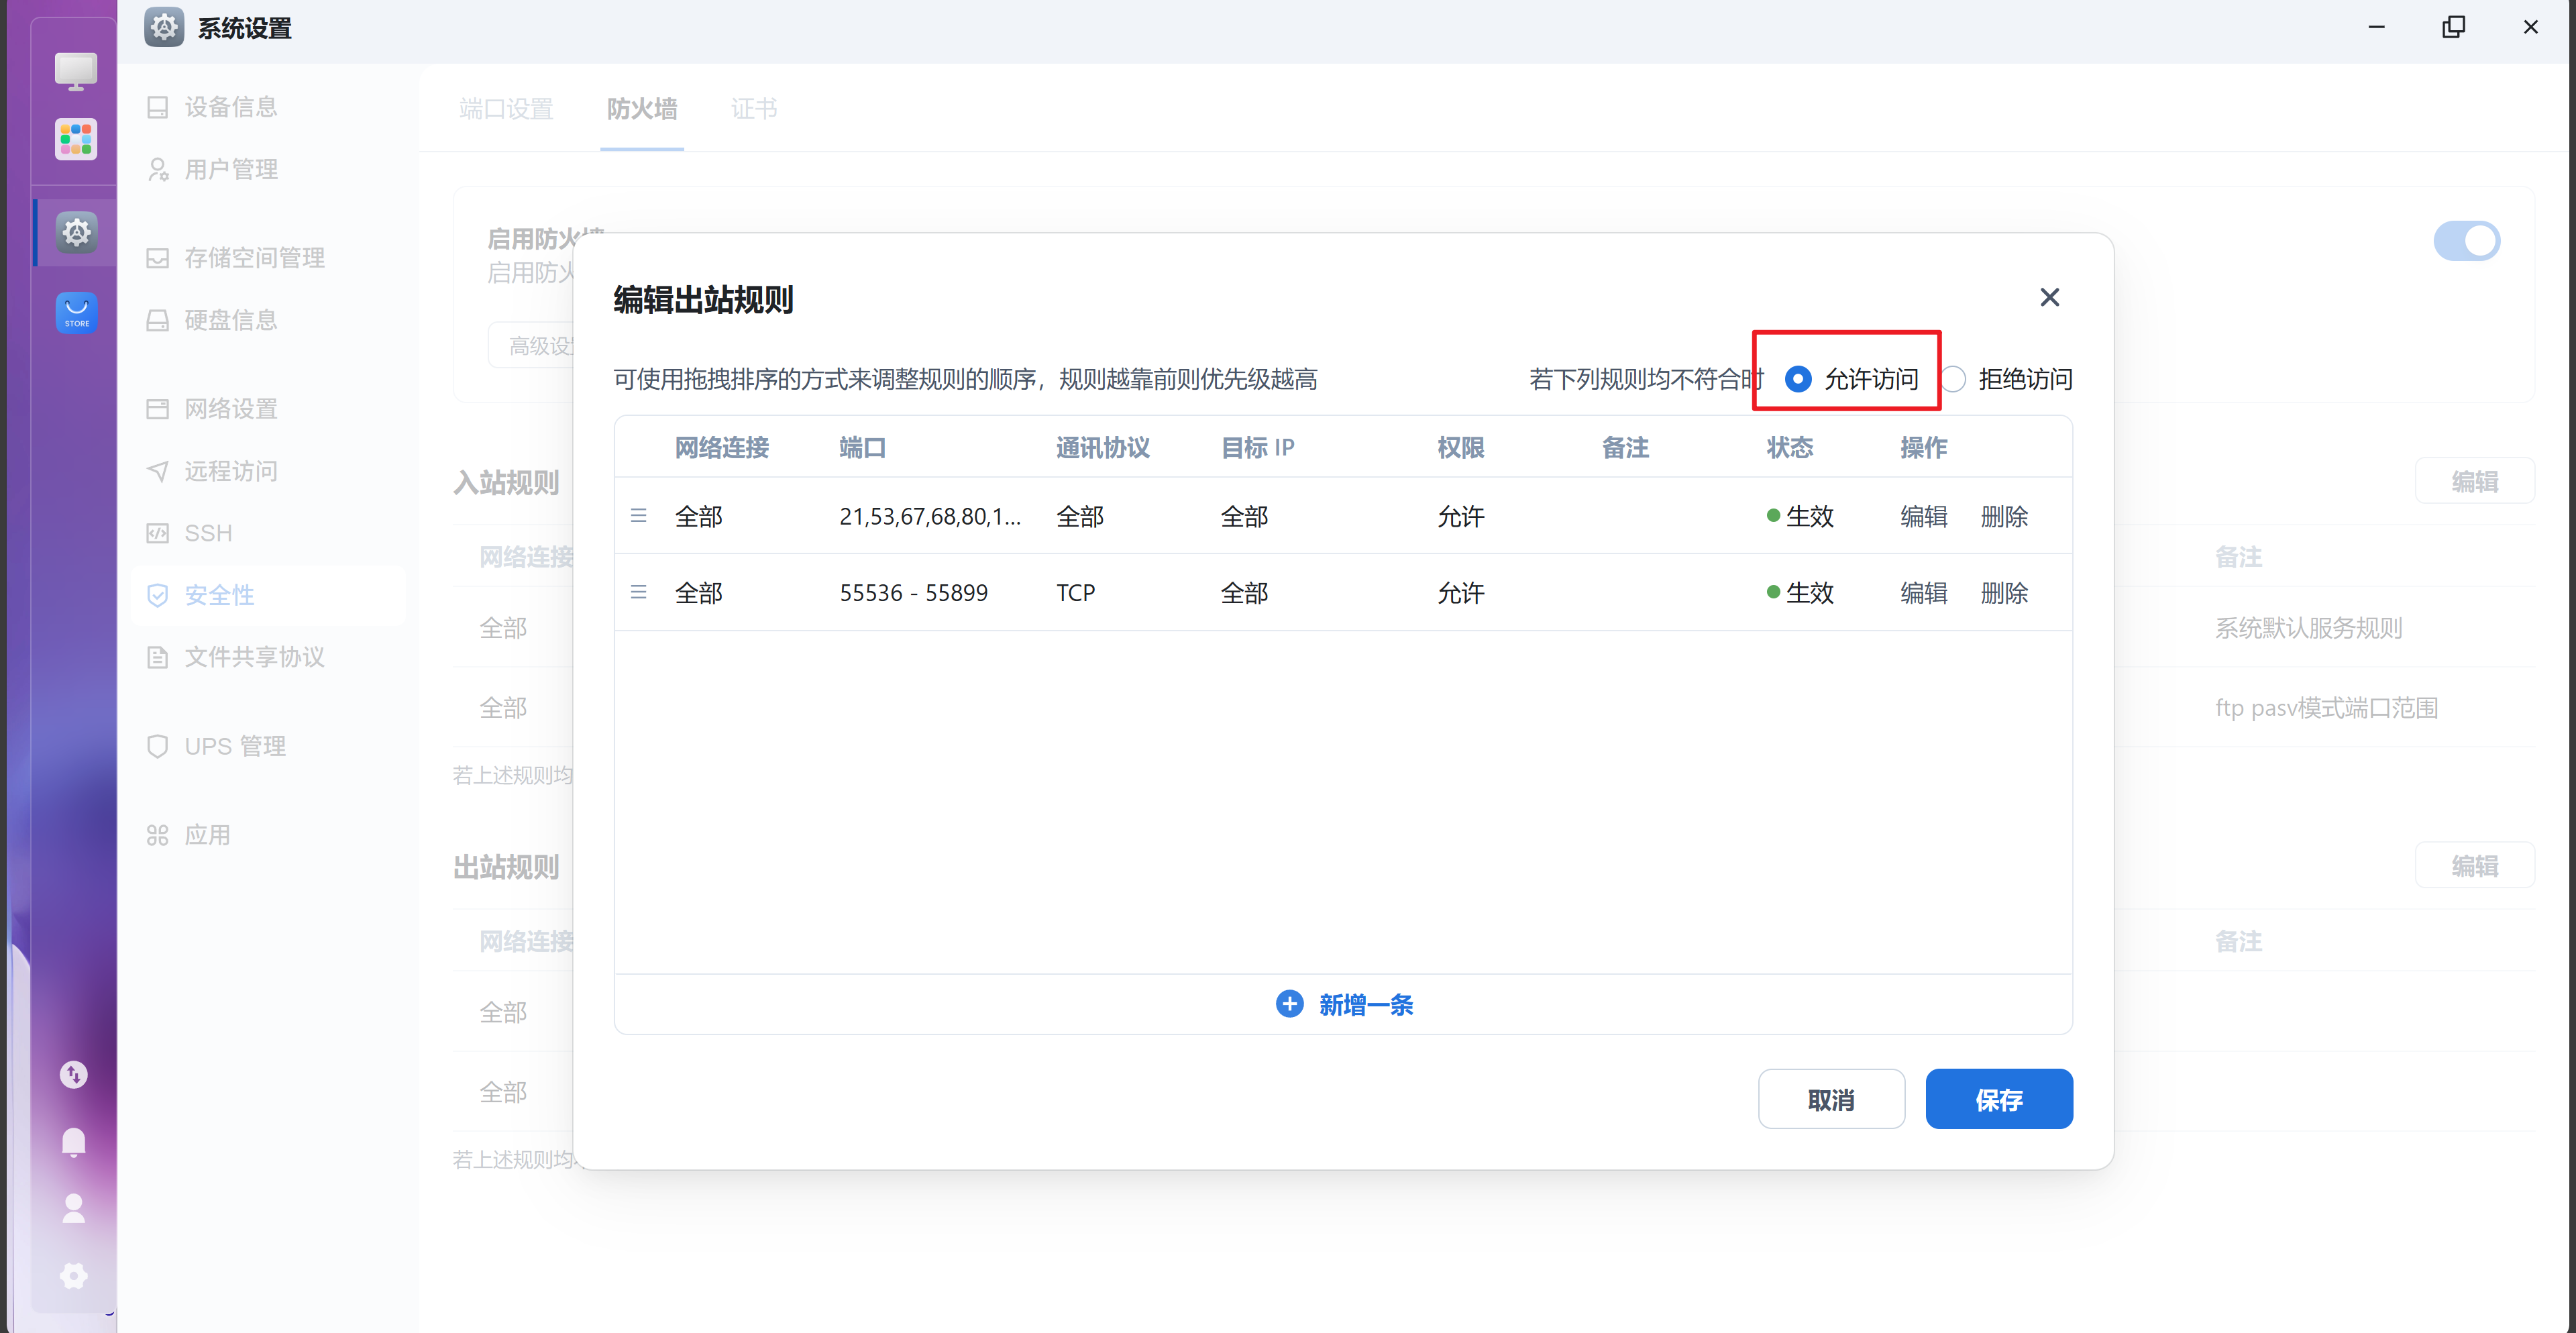Viewport: 2576px width, 1333px height.
Task: Click the 编辑 button beside 出站规则
Action: pos(2474,866)
